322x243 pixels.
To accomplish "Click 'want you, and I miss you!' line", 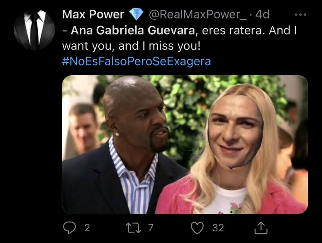I will tap(131, 46).
